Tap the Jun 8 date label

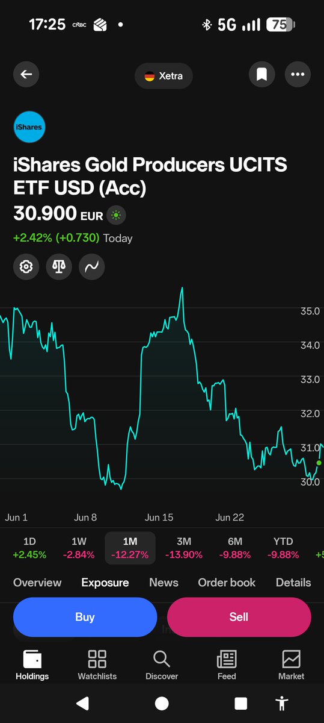[85, 518]
